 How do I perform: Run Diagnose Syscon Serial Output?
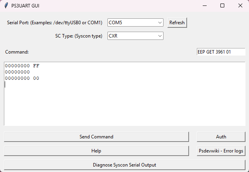click(x=124, y=165)
